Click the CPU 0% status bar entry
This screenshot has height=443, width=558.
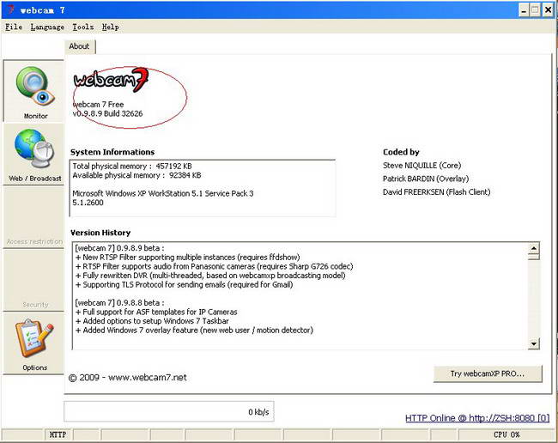pos(506,434)
